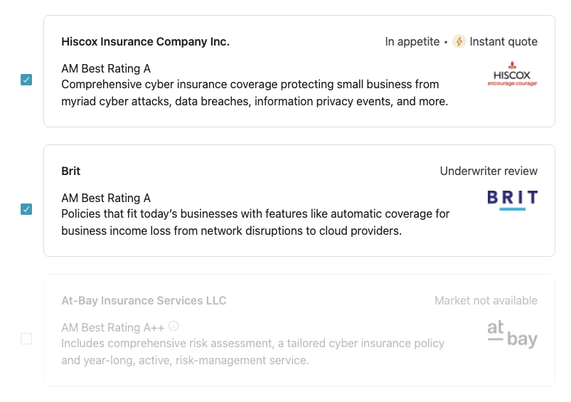Click the Hiscox comprehensive cyber coverage description
This screenshot has height=402, width=571.
click(255, 92)
